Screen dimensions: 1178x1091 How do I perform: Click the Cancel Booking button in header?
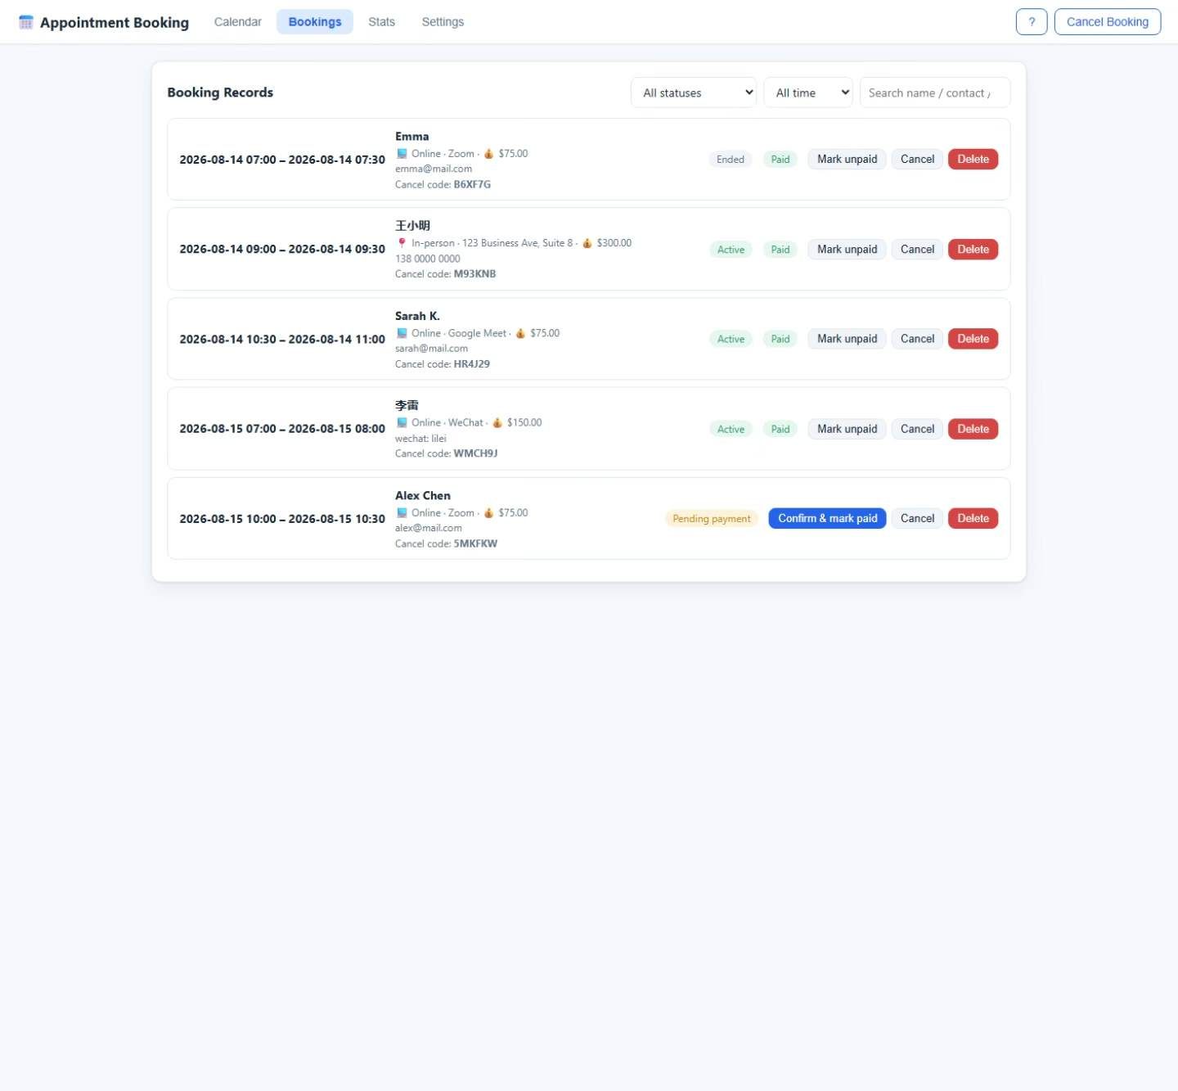[x=1108, y=22]
